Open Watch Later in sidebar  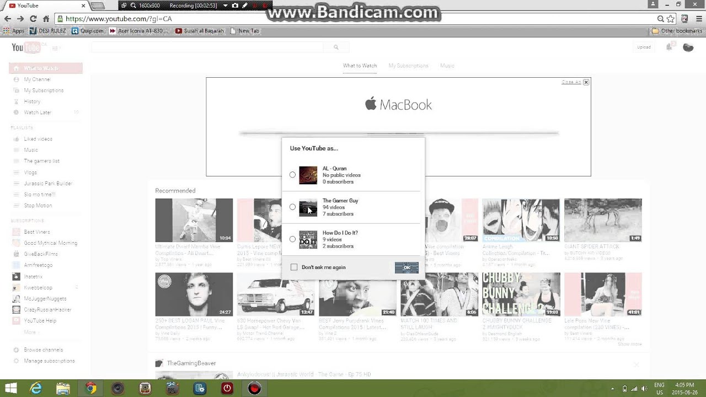(38, 112)
